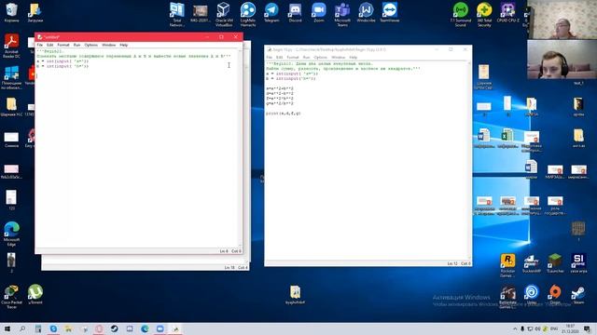Screen dimensions: 597x335
Task: Open Battlestate Games launcher shortcut
Action: point(507,296)
